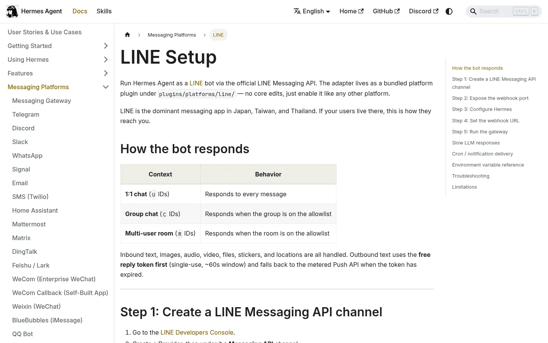
Task: Select Features in sidebar
Action: click(20, 73)
